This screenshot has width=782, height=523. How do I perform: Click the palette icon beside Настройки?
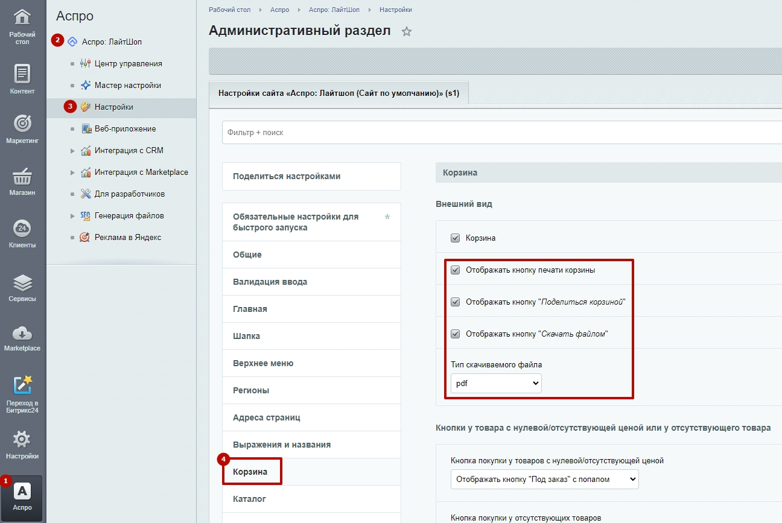tap(86, 107)
